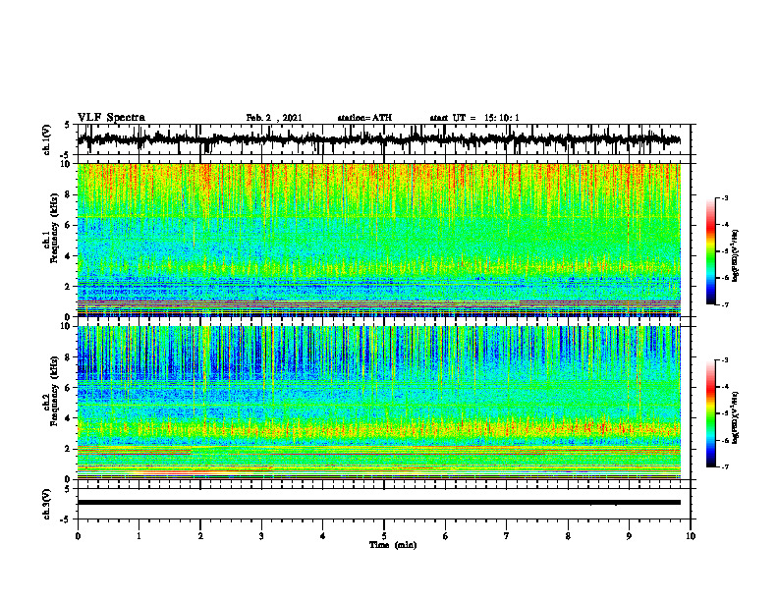Click the "start UT = 15:10: 1" text

click(474, 118)
